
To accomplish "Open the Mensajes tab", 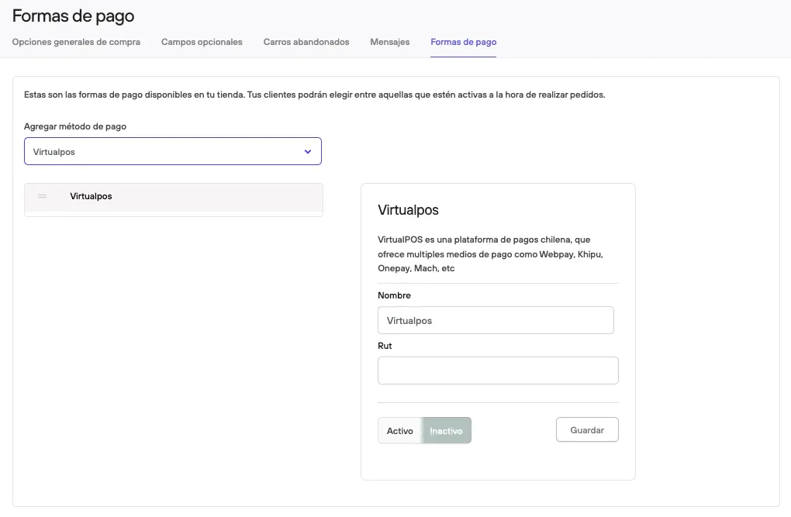I will [x=390, y=42].
